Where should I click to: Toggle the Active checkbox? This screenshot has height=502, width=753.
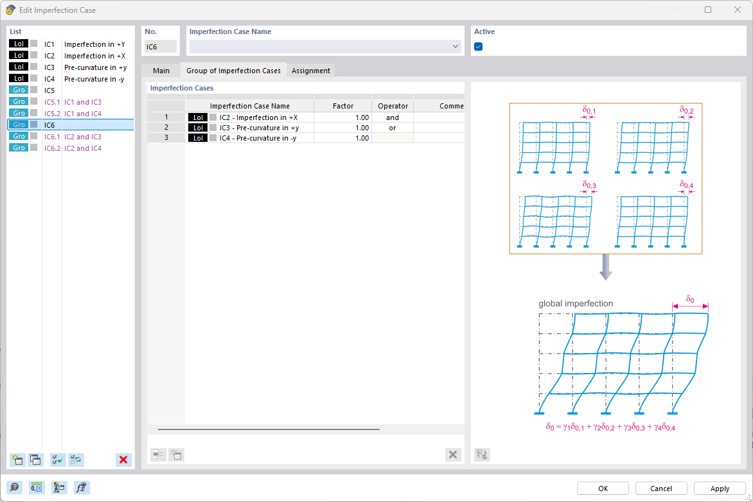click(x=478, y=47)
